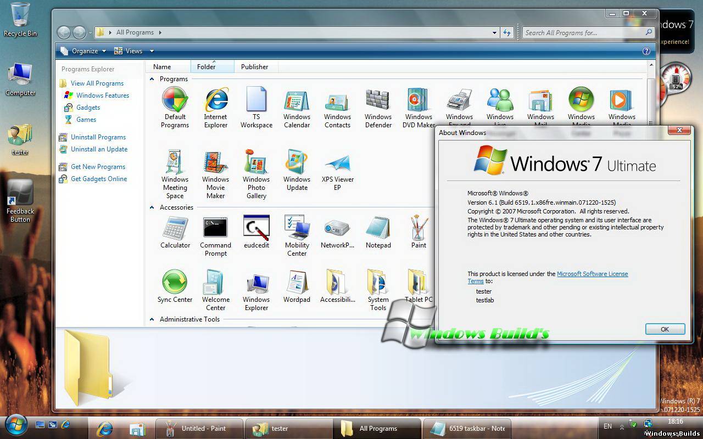This screenshot has width=703, height=439.
Task: Launch Windows Defender
Action: click(x=378, y=108)
